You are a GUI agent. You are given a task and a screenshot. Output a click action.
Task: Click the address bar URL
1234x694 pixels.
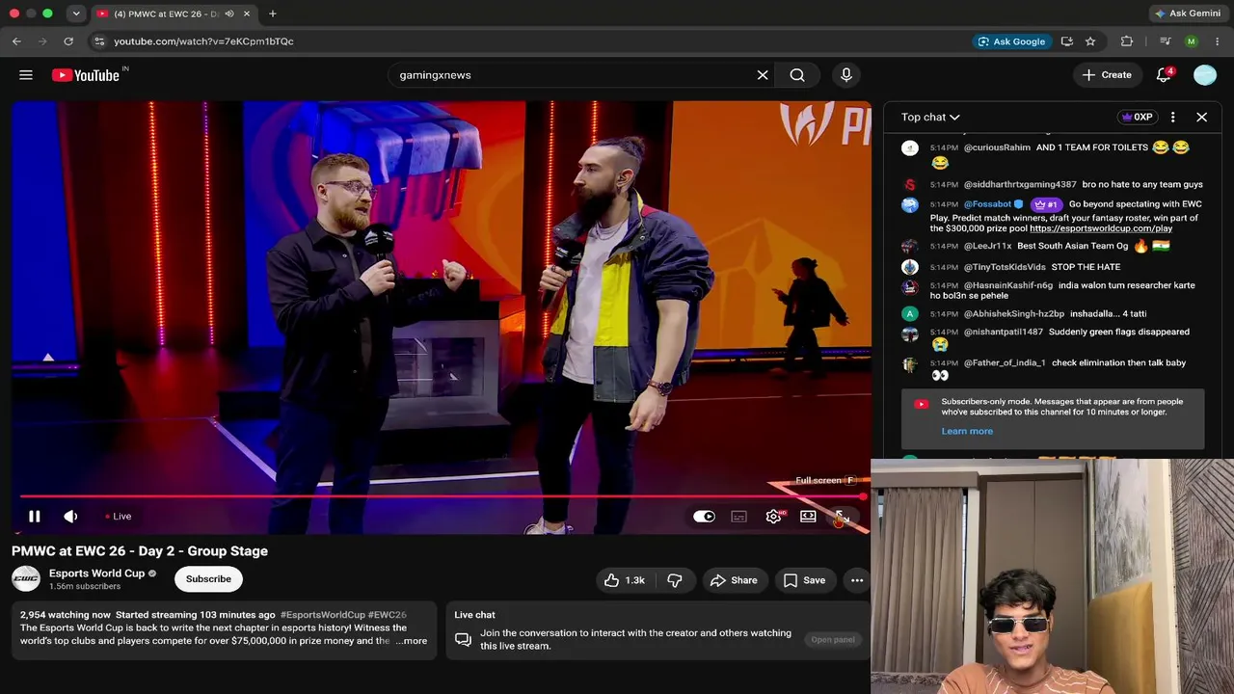pos(203,41)
